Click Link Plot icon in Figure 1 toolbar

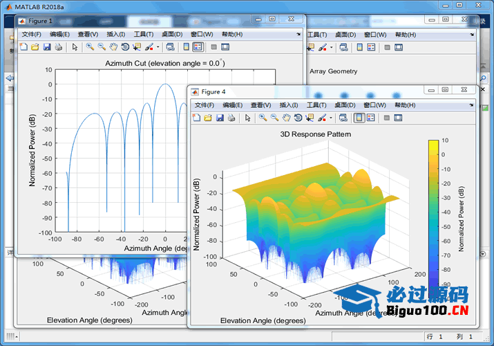click(171, 47)
